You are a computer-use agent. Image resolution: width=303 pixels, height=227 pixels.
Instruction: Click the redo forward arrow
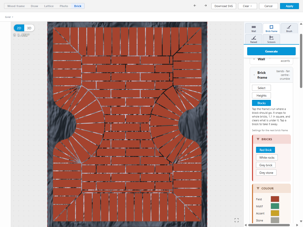coord(206,6)
